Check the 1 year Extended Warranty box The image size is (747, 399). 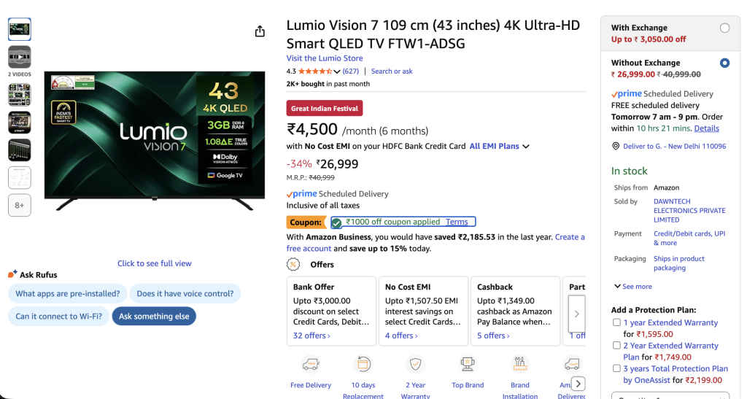(617, 322)
